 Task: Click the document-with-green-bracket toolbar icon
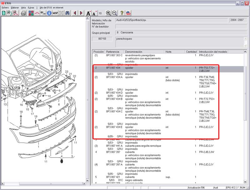[10, 13]
